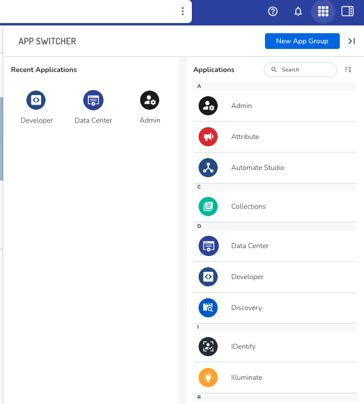Collapse the App Switcher panel
Image resolution: width=364 pixels, height=404 pixels.
pyautogui.click(x=352, y=41)
